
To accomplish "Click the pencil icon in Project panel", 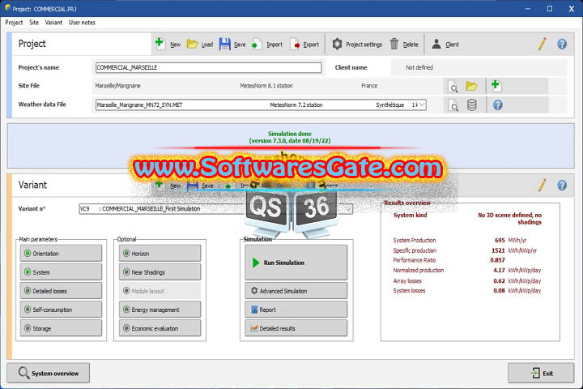I will tap(542, 44).
